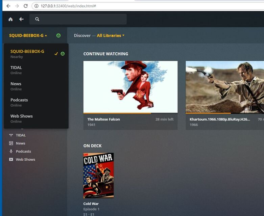The height and width of the screenshot is (216, 264).
Task: Click the Episode 1 link
Action: click(91, 209)
